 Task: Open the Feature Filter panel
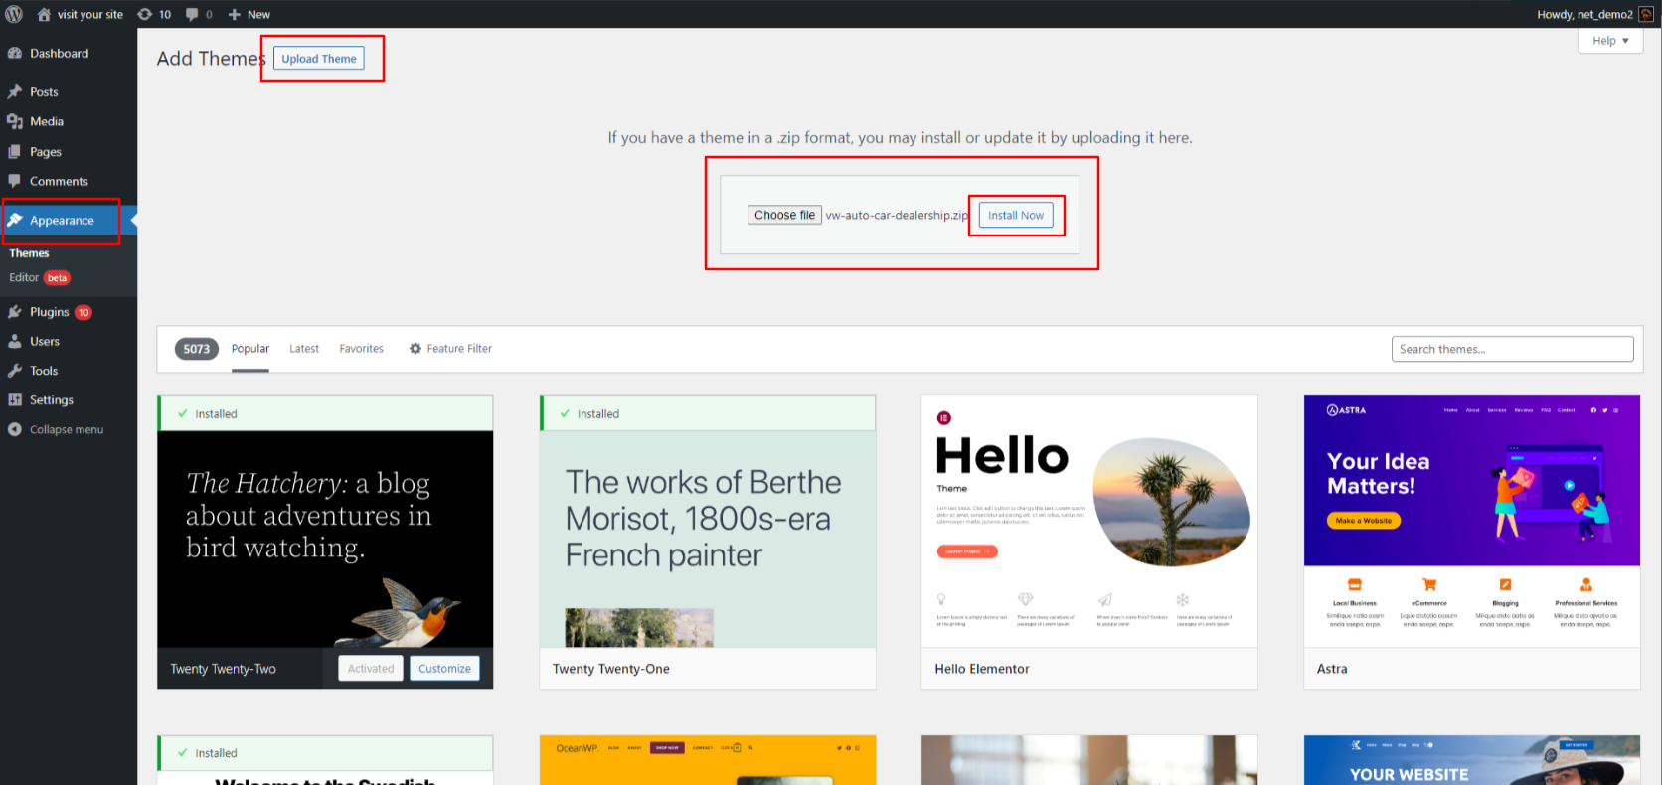450,349
